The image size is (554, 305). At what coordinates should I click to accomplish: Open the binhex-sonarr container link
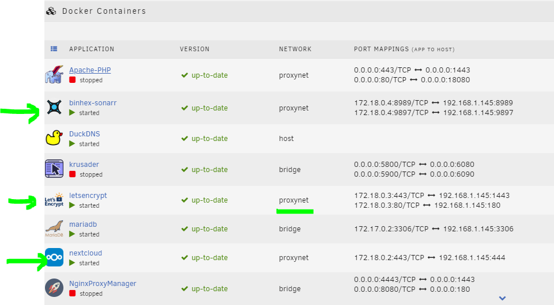click(93, 103)
